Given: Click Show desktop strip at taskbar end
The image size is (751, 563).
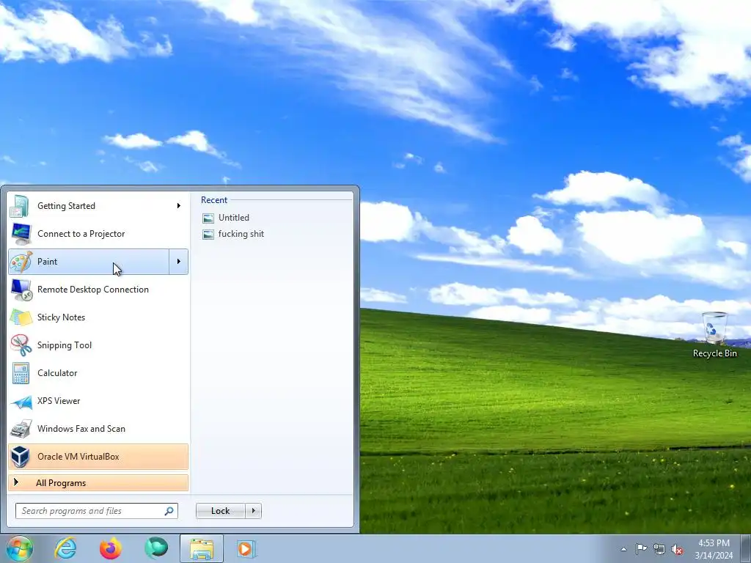Looking at the screenshot, I should point(746,548).
